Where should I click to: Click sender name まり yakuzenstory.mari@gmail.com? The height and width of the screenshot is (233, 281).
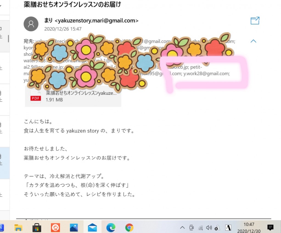(x=91, y=20)
